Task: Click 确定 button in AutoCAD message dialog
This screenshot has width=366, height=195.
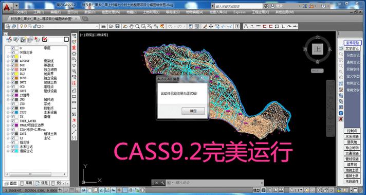Action: pos(193,111)
